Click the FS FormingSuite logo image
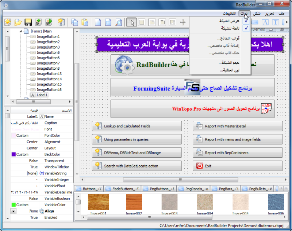Screen dimensions: 292x231 [x=192, y=87]
